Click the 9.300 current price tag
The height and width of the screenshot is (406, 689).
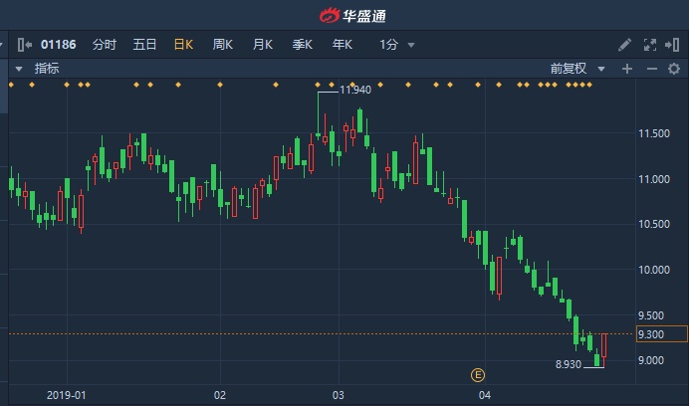point(661,334)
